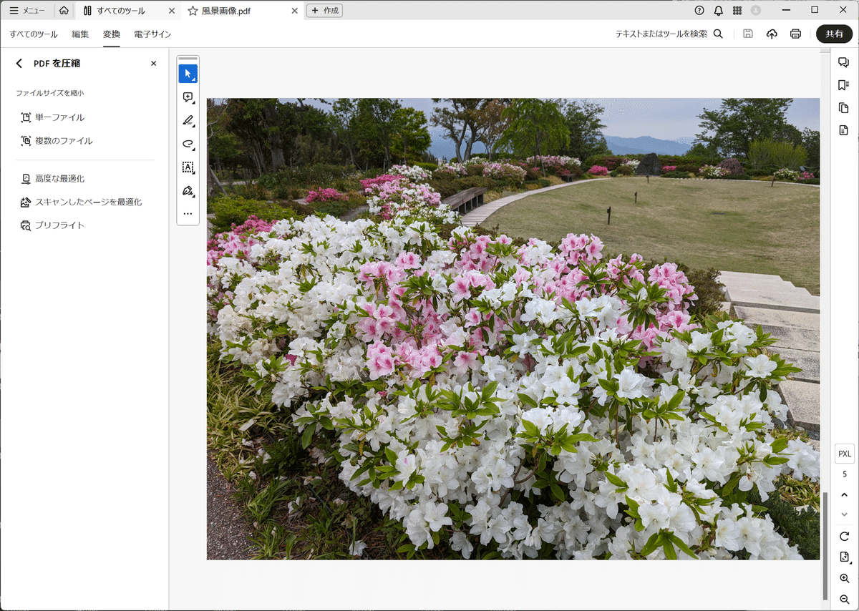Open プリフライト
This screenshot has height=611, width=859.
(x=52, y=225)
